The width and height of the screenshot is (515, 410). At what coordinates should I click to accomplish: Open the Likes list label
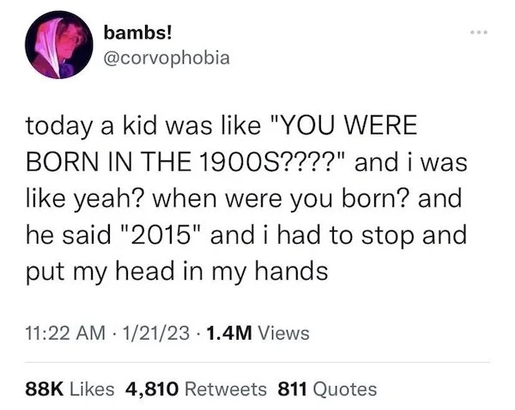pyautogui.click(x=92, y=389)
